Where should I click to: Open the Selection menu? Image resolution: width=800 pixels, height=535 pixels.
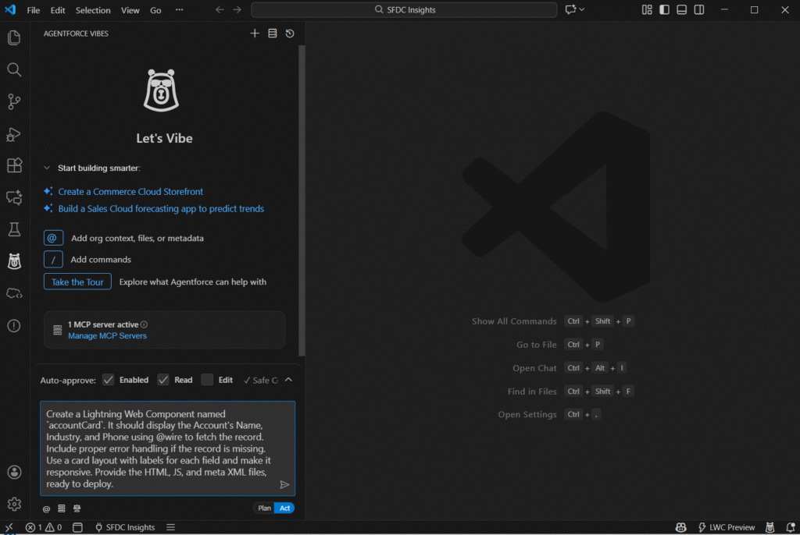(x=93, y=10)
